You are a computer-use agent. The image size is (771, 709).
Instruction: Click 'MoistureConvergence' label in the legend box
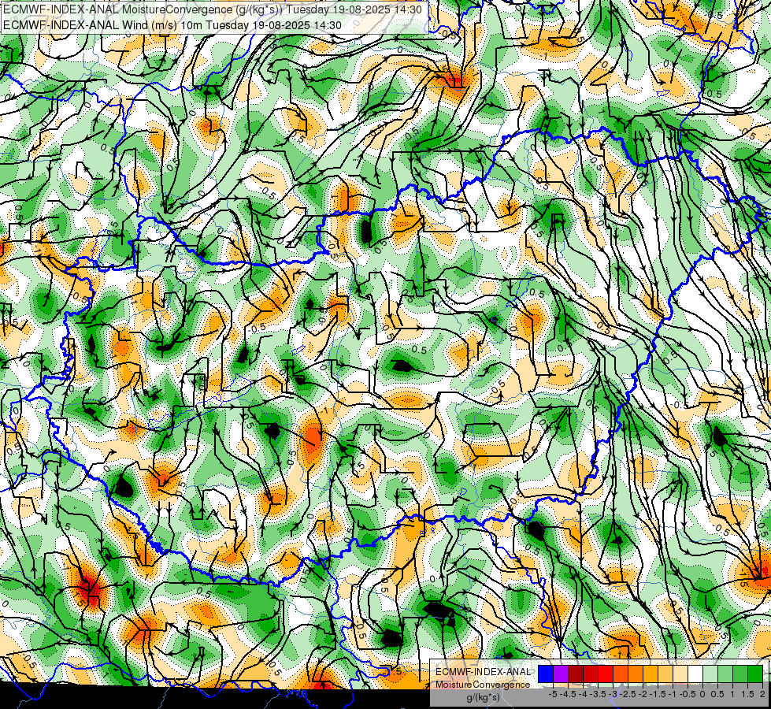[x=483, y=685]
